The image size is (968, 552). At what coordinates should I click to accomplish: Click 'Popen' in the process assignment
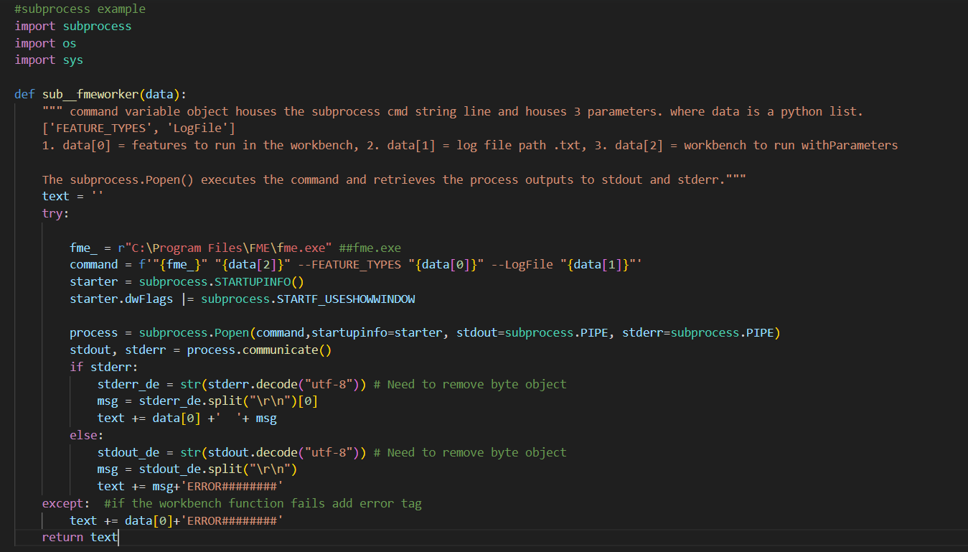232,332
